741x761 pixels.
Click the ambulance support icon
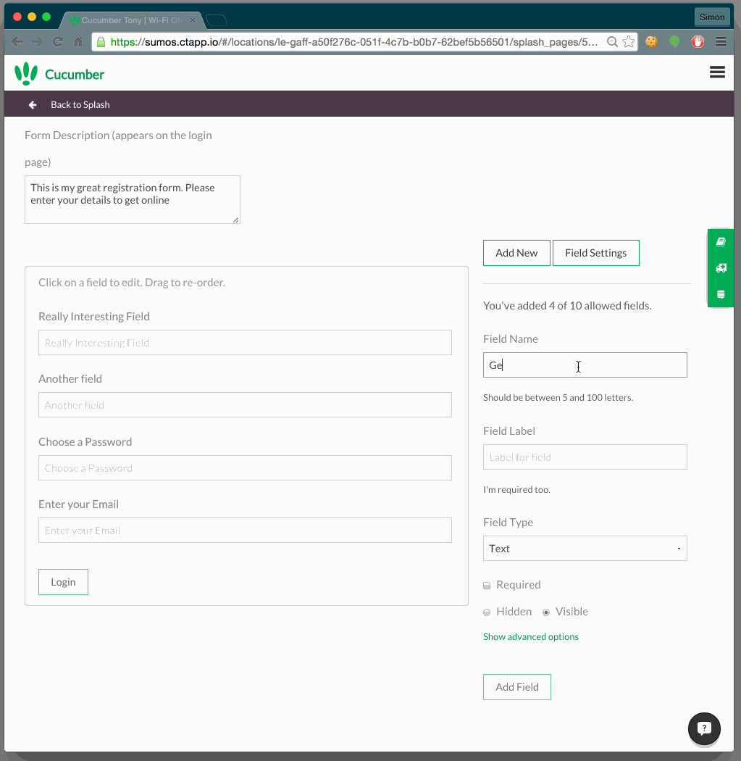coord(720,268)
